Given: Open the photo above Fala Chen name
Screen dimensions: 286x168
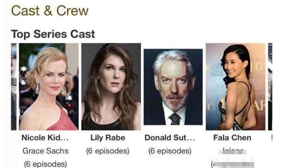Looking at the screenshot, I should click(236, 87).
